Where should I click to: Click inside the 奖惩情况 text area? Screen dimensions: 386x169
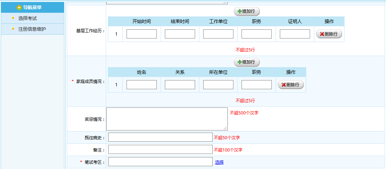[167, 119]
